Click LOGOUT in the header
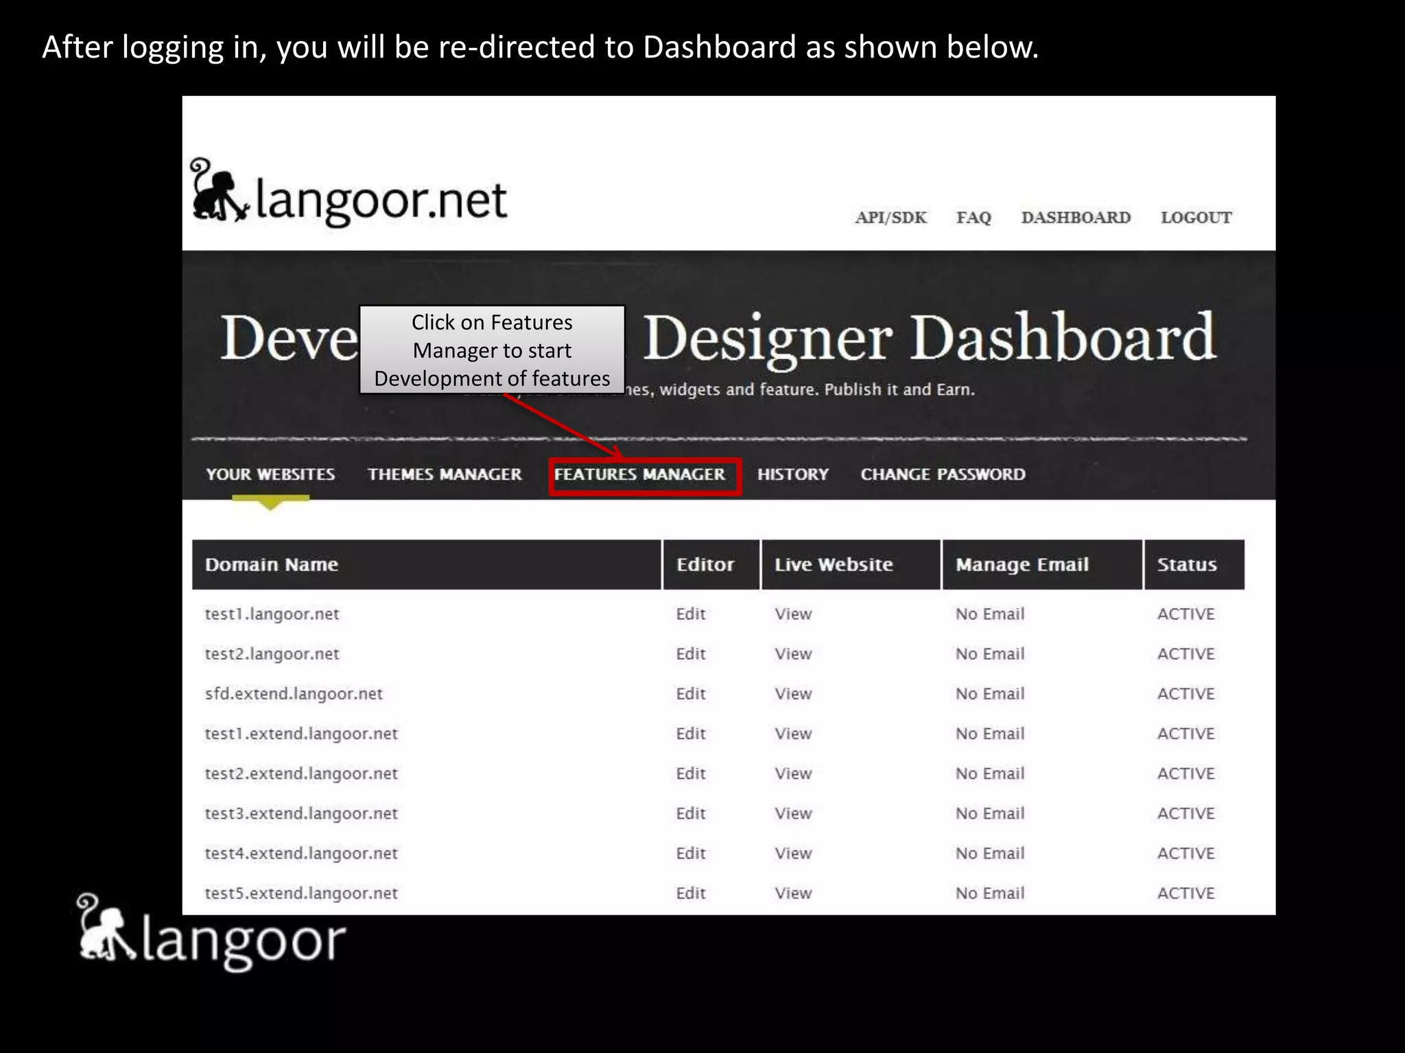Screen dimensions: 1405x1053 pyautogui.click(x=1196, y=217)
